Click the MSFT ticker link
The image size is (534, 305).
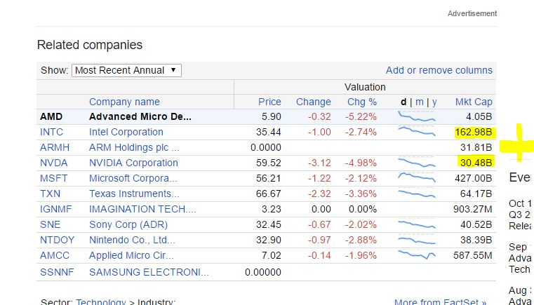54,178
